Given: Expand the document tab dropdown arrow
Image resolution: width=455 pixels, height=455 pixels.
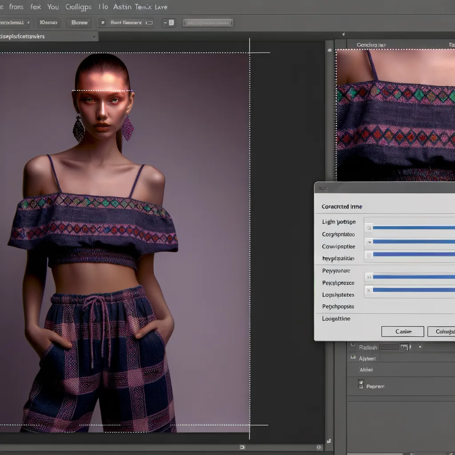Looking at the screenshot, I should 94,37.
